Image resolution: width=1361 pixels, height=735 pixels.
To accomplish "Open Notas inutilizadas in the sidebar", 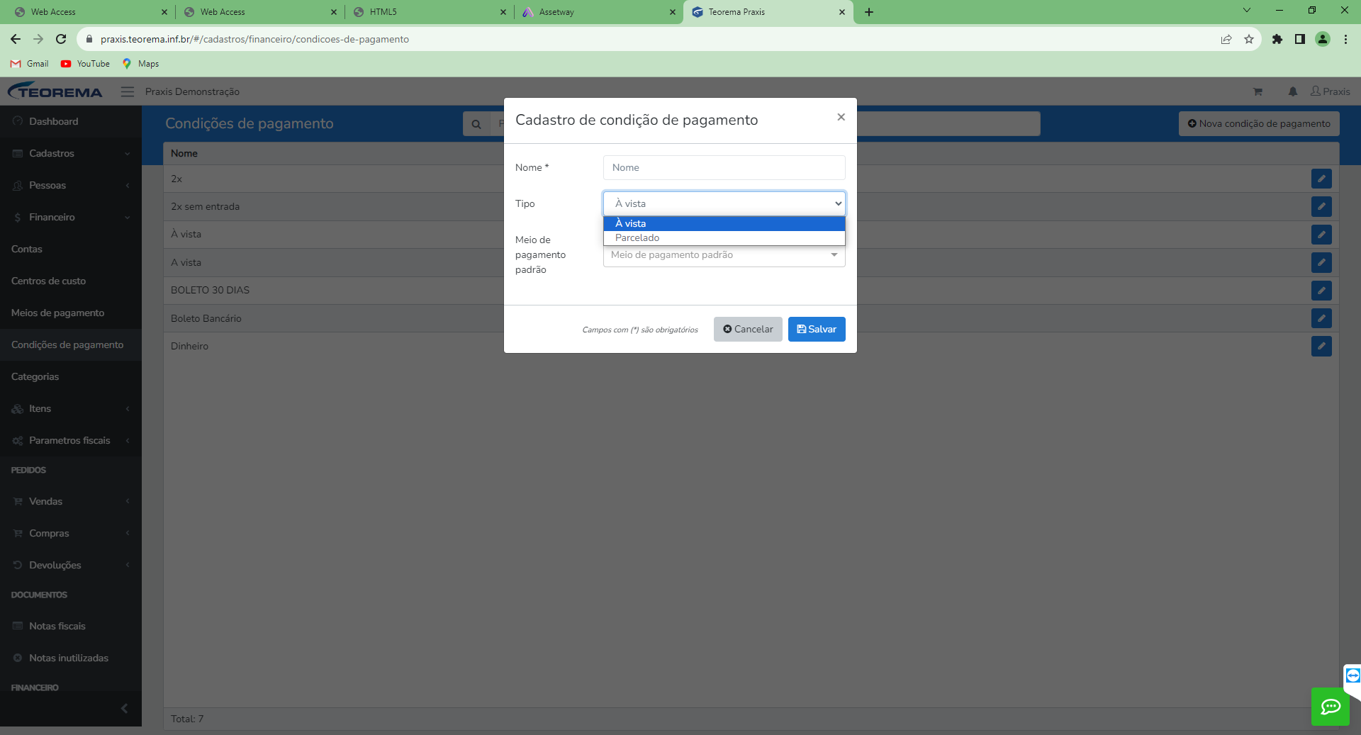I will (x=71, y=658).
